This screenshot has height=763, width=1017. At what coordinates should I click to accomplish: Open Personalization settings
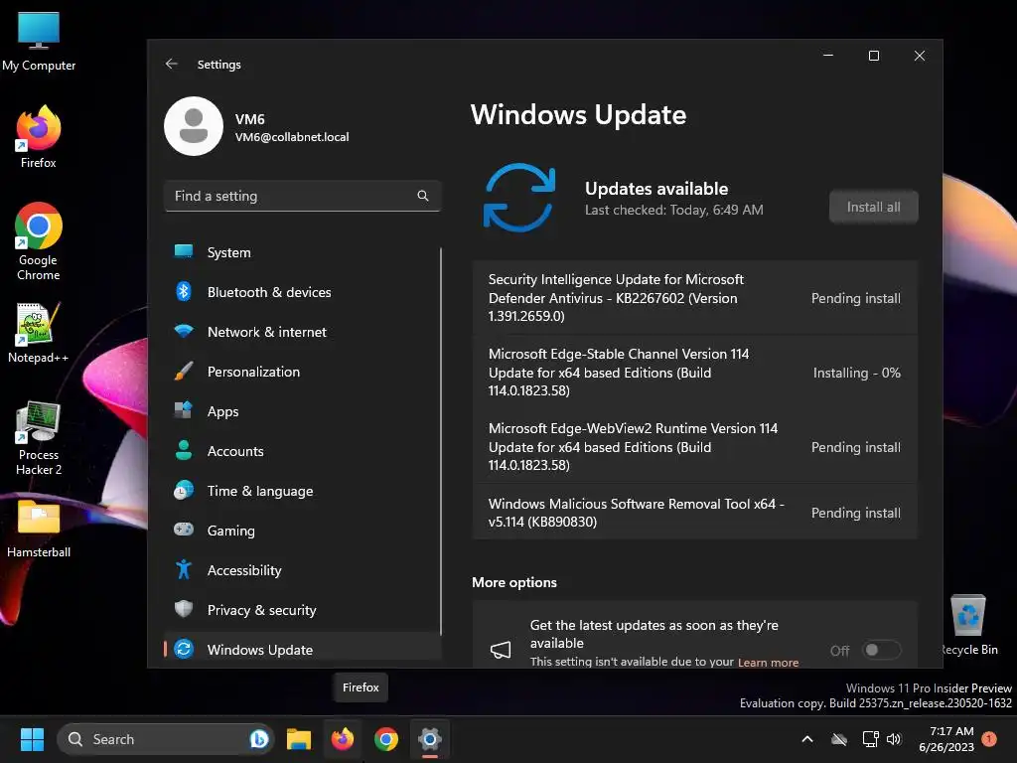coord(302,372)
